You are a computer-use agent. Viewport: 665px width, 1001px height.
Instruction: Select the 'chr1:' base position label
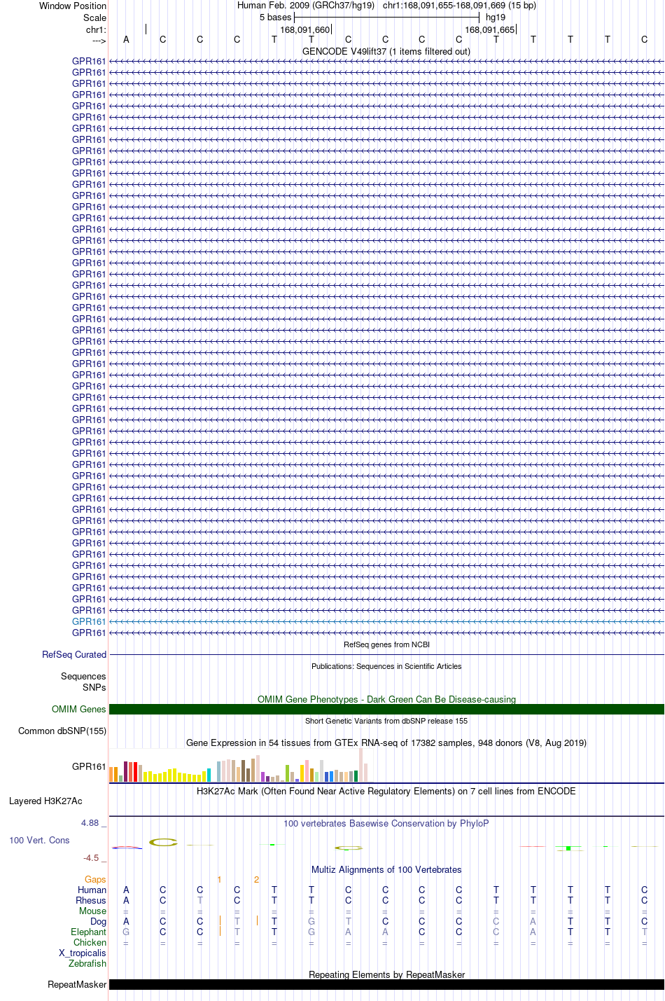click(96, 29)
